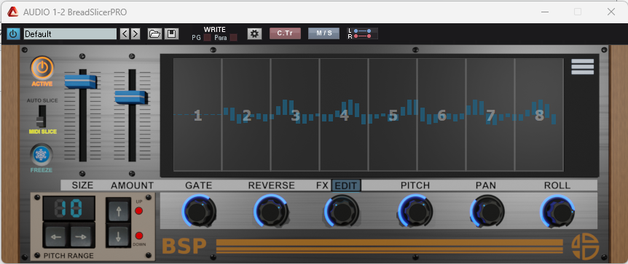Toggle the blue plugin bypass power button
Screen dimensions: 628x264
click(13, 33)
